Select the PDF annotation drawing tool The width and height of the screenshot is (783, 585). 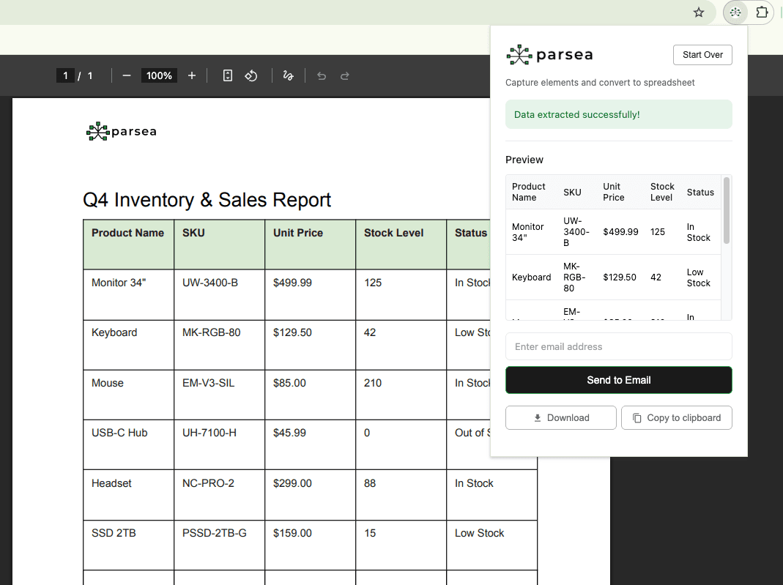(287, 75)
